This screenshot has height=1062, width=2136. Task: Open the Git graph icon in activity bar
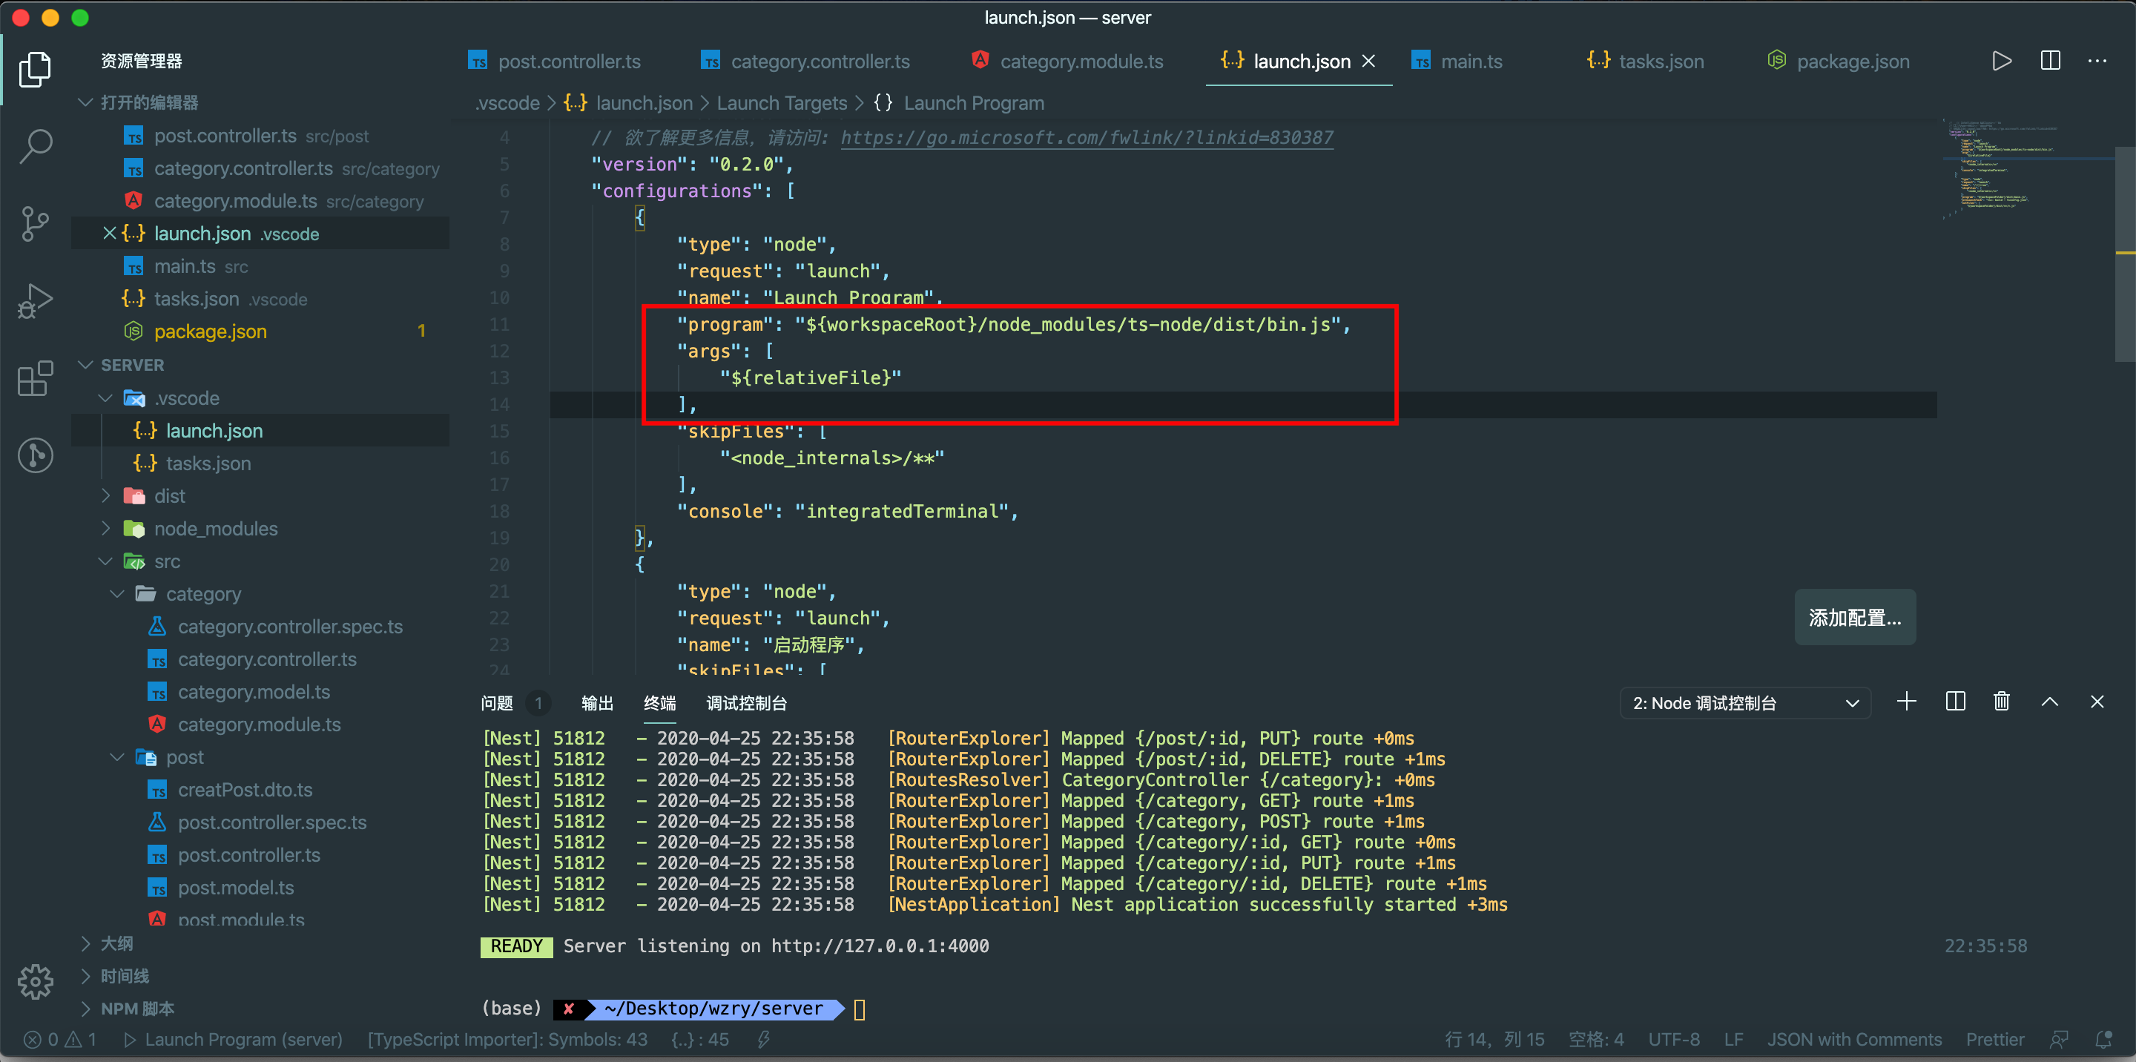pyautogui.click(x=35, y=455)
